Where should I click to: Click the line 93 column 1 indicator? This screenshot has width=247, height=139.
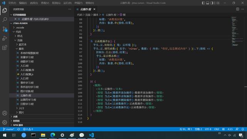tap(186, 129)
